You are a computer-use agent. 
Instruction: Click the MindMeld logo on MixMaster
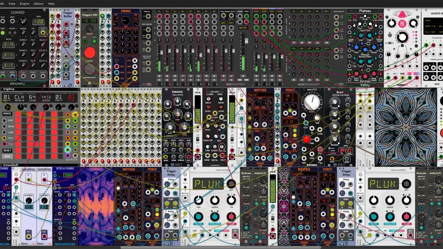click(x=146, y=84)
